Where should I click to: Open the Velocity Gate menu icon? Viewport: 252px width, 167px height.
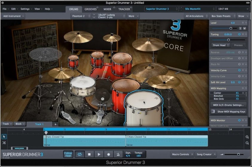pos(243,76)
